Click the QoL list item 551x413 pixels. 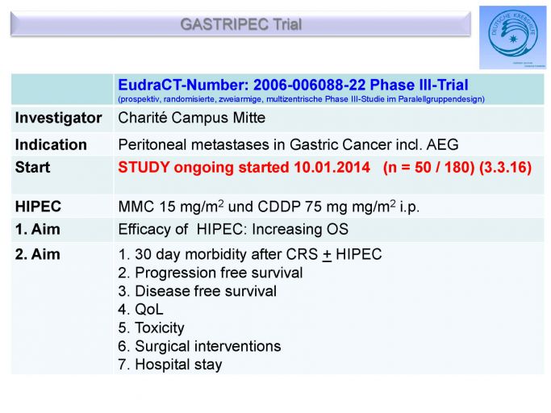(140, 309)
